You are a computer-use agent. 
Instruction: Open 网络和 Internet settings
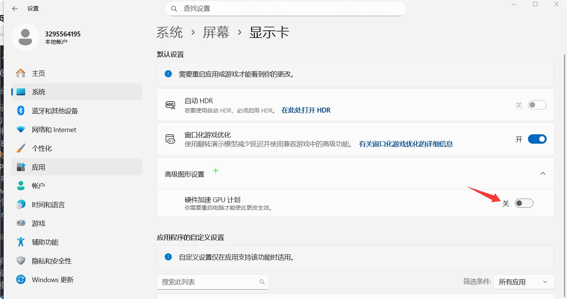tap(54, 129)
